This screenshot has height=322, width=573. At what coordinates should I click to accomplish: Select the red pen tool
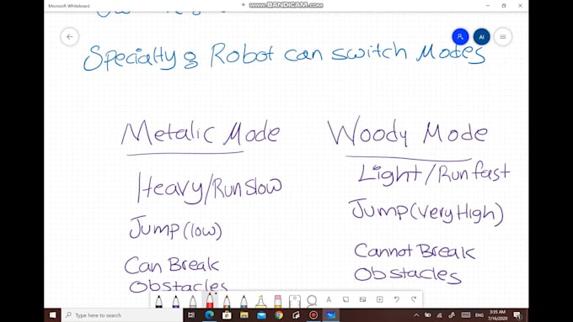pyautogui.click(x=210, y=300)
